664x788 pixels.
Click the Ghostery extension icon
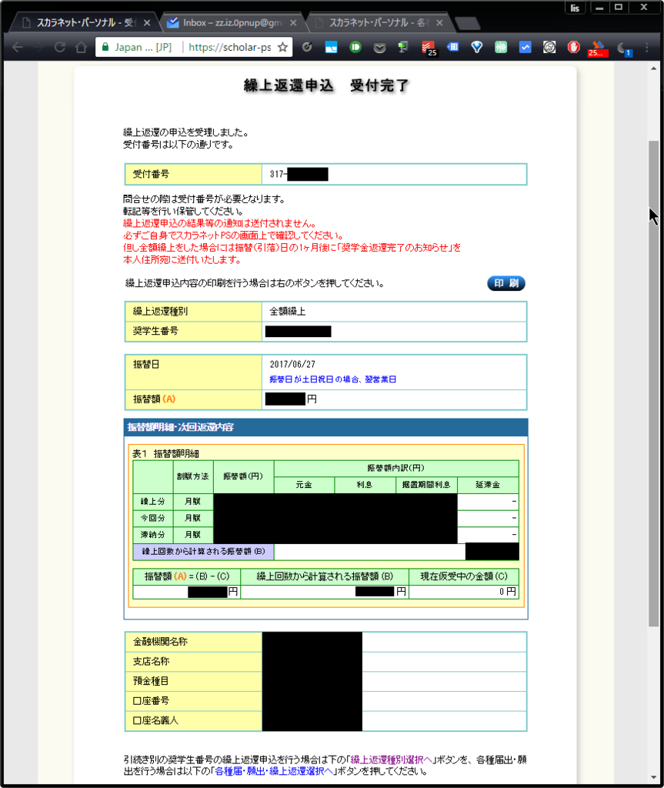tap(549, 47)
